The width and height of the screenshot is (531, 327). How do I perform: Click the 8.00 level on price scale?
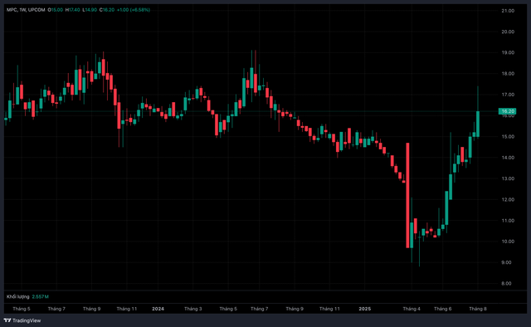coord(506,284)
